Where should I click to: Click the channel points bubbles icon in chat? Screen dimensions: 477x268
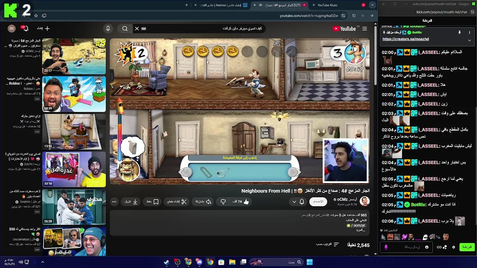point(445,247)
